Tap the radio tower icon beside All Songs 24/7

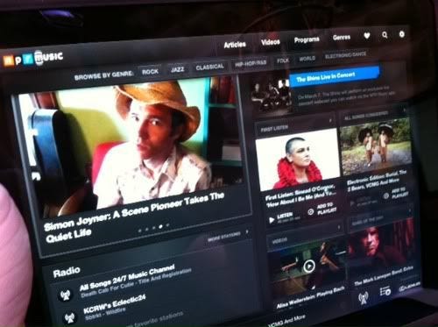point(65,295)
